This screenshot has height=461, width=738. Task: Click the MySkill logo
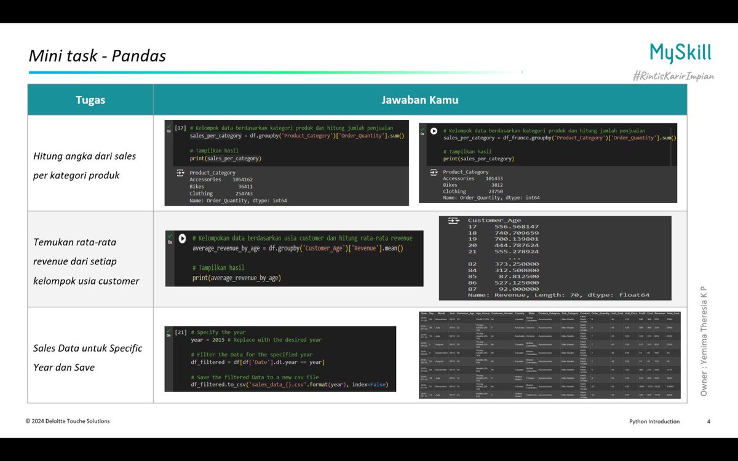[680, 53]
